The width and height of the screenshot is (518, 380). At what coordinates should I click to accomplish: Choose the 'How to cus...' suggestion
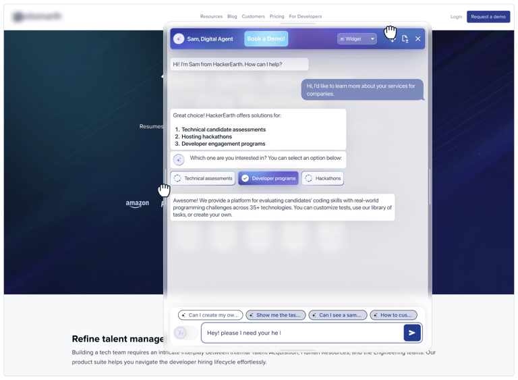(x=393, y=315)
